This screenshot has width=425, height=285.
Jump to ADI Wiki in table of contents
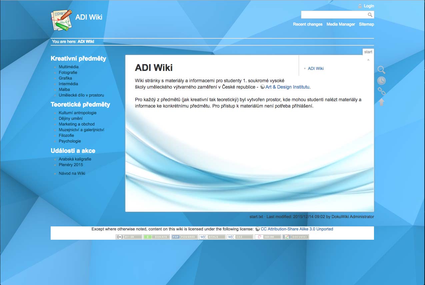tap(316, 69)
